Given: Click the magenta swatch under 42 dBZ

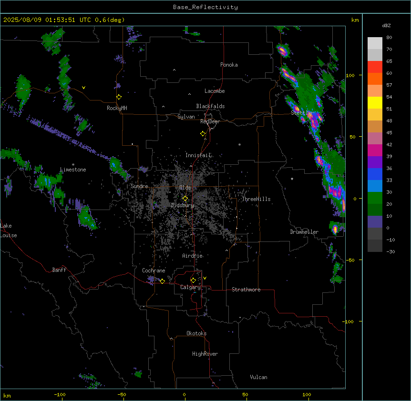Looking at the screenshot, I should [x=375, y=150].
